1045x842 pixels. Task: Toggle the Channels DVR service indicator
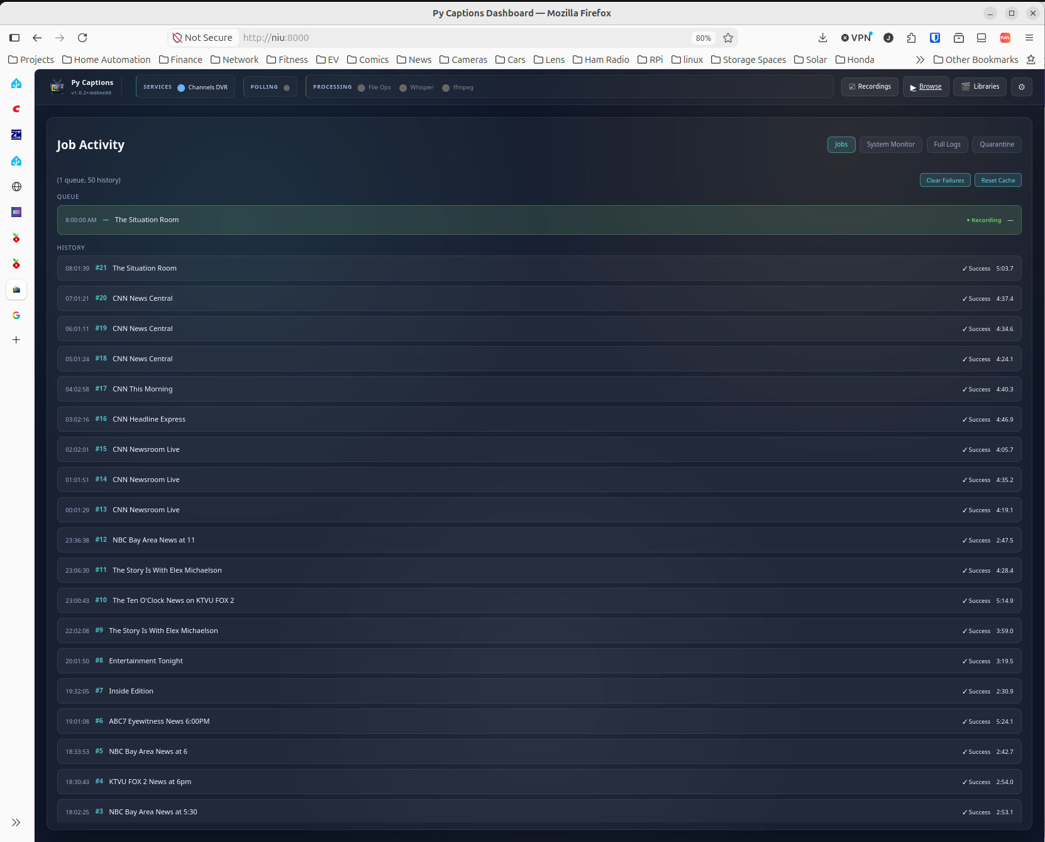point(181,87)
